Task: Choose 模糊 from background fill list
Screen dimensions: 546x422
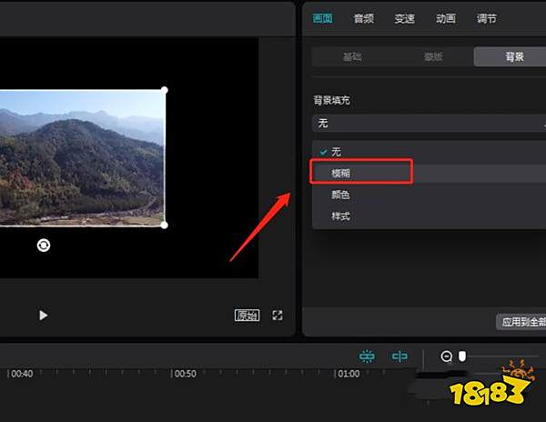Action: (341, 172)
